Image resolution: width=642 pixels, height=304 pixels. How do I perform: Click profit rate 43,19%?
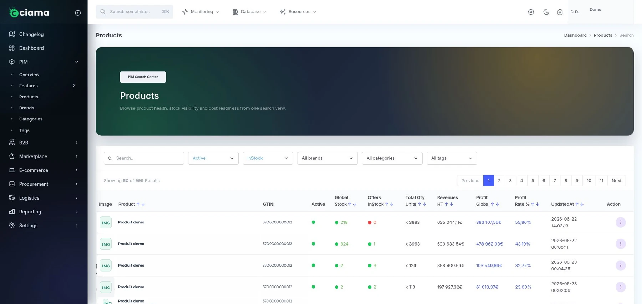coord(523,244)
